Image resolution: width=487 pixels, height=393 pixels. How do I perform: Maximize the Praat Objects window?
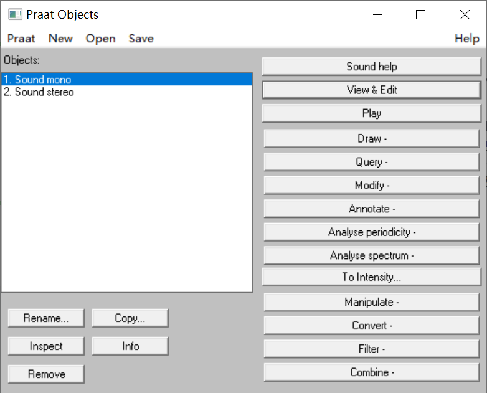coord(421,15)
